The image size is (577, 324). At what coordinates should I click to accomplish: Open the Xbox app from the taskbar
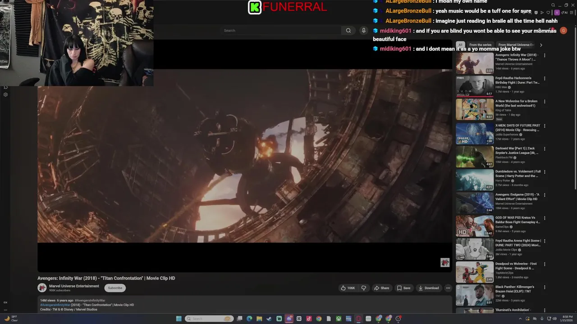pyautogui.click(x=339, y=319)
